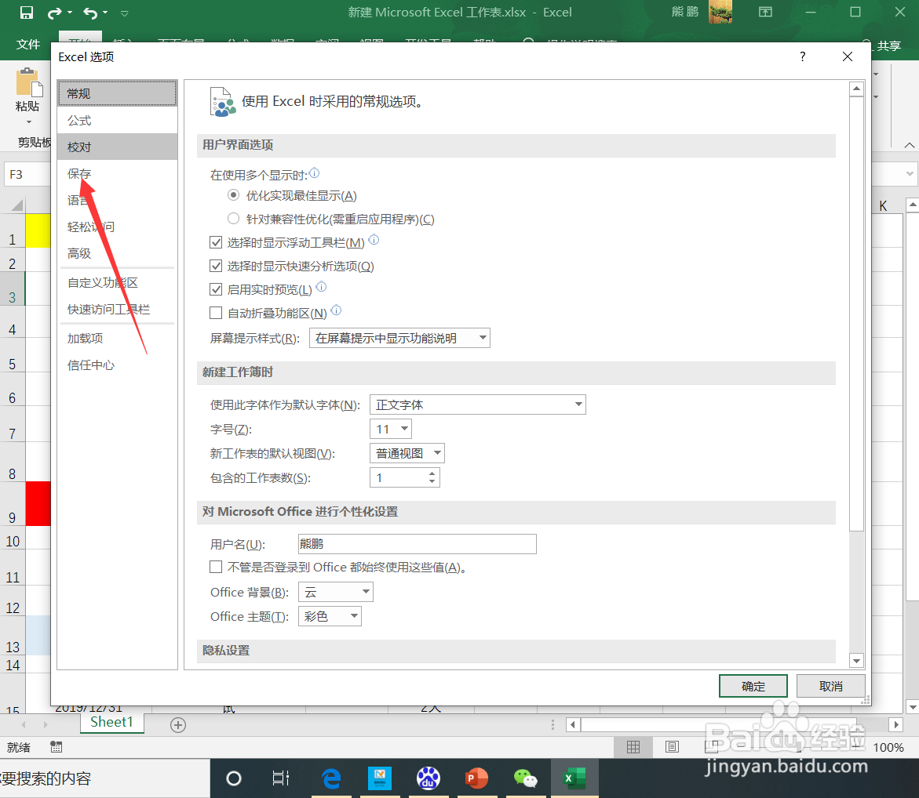Viewport: 919px width, 798px height.
Task: Open 新工作表的默认视图 dropdown
Action: pos(407,453)
